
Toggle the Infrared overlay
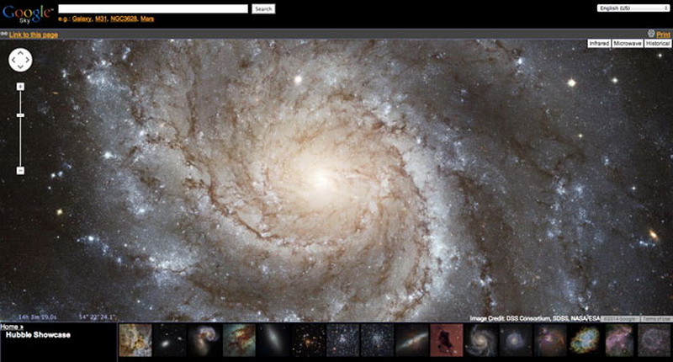point(599,44)
